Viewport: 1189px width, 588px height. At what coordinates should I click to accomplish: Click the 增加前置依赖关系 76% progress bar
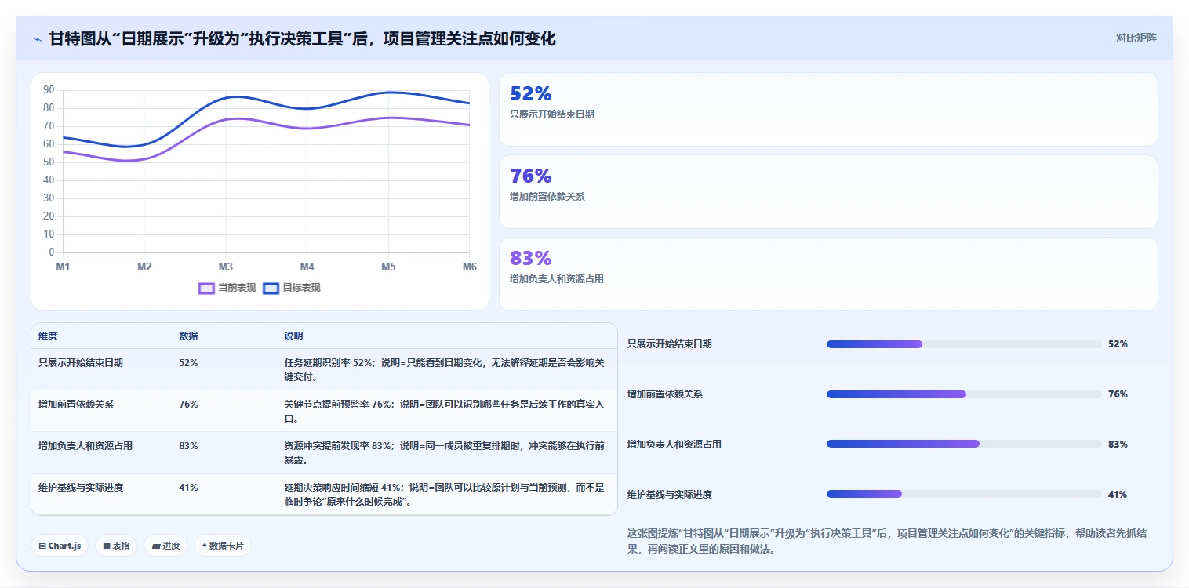[964, 394]
